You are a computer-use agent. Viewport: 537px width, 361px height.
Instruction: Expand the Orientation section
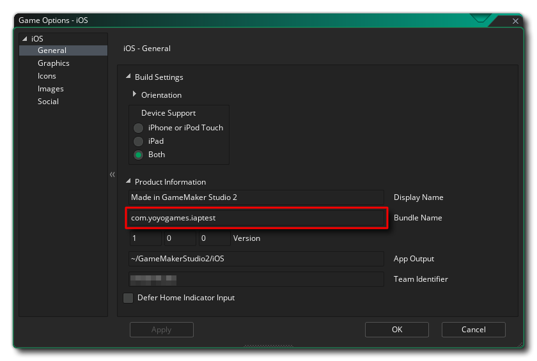pos(135,95)
